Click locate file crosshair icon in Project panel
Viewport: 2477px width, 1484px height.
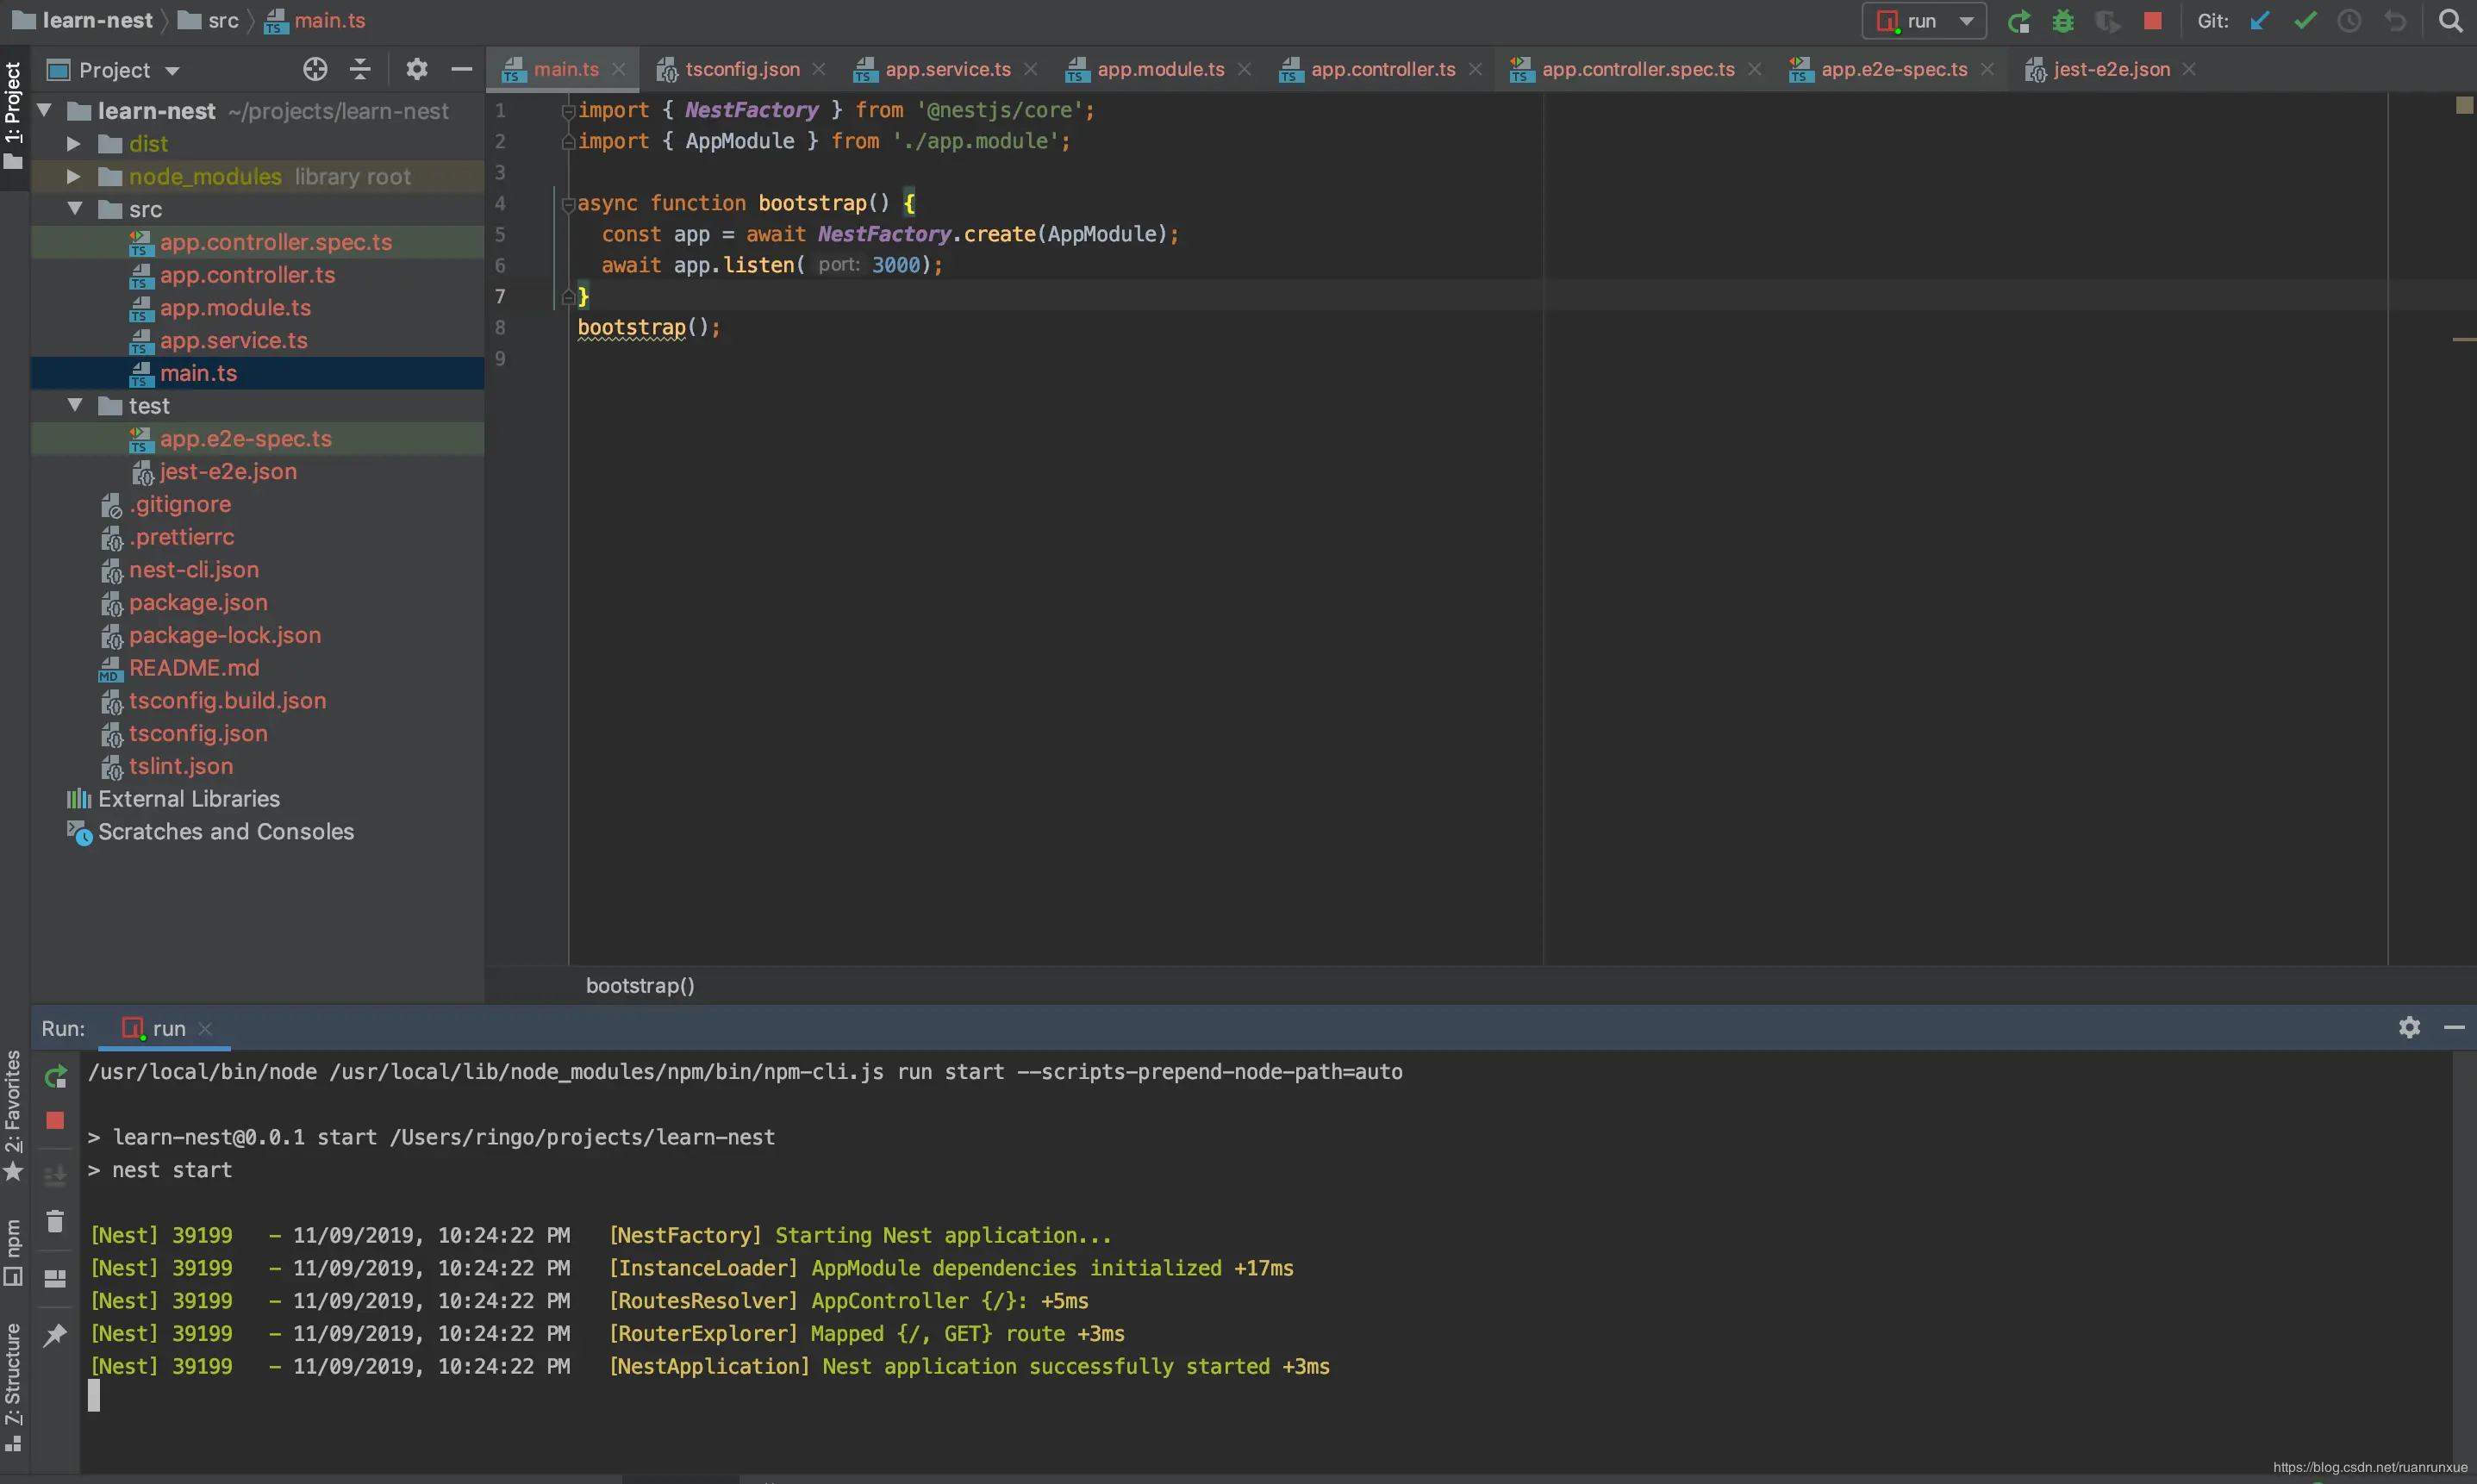pyautogui.click(x=315, y=69)
